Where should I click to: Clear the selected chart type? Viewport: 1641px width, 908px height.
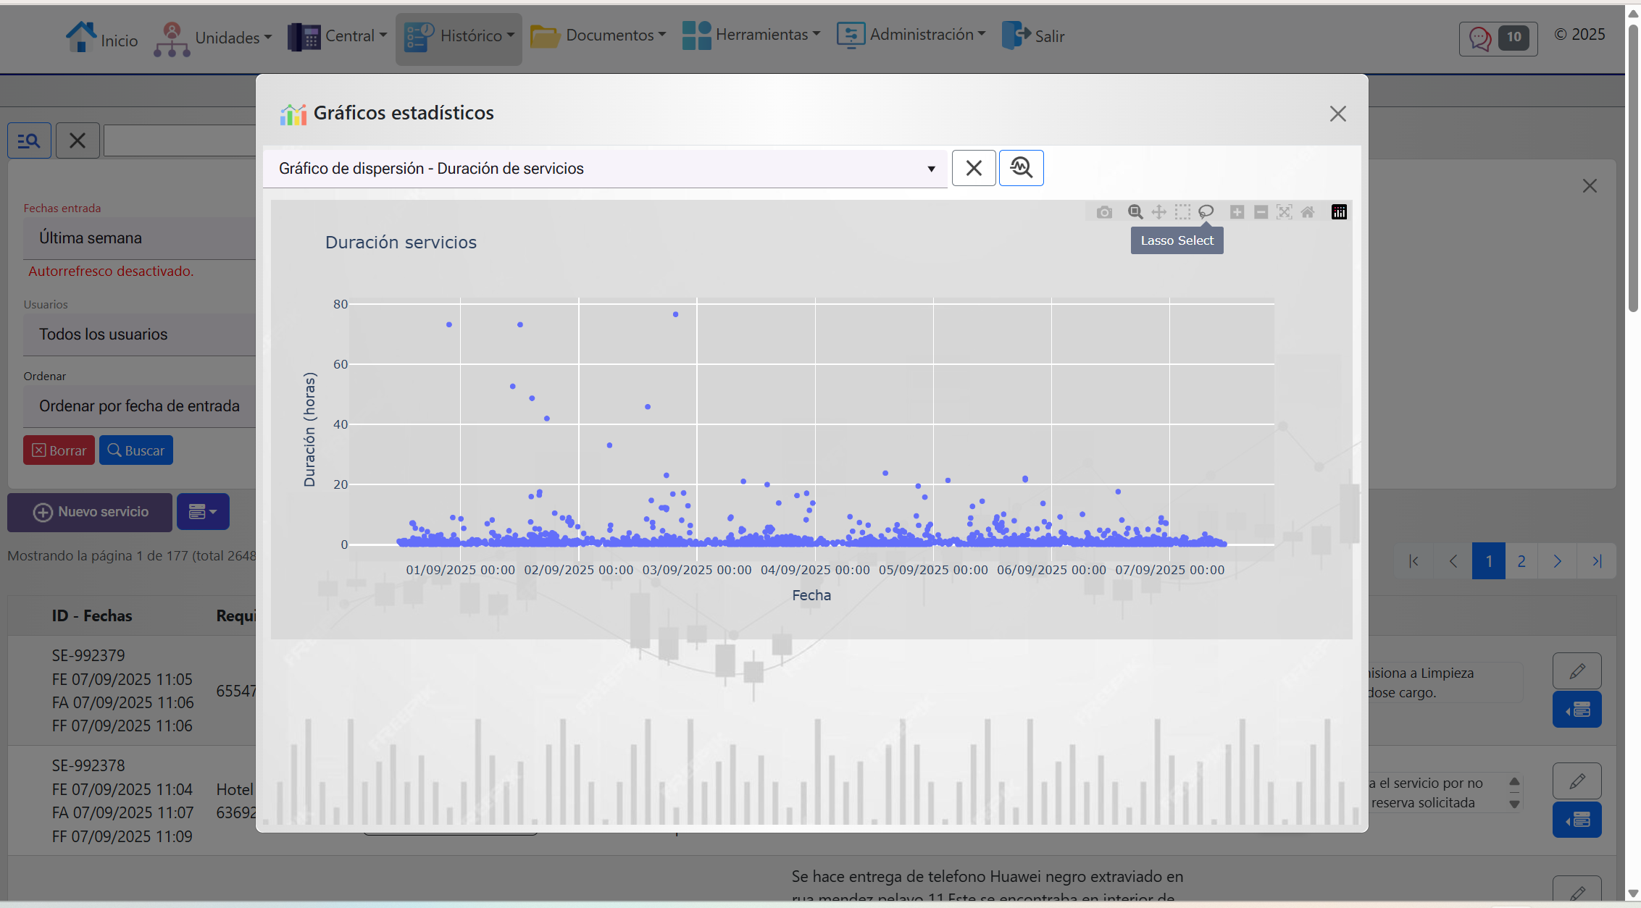(974, 168)
